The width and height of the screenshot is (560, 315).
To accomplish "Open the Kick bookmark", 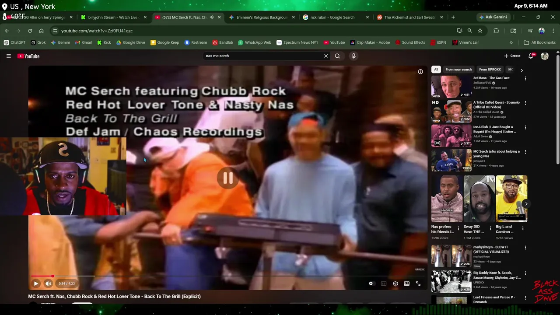I will tap(104, 42).
